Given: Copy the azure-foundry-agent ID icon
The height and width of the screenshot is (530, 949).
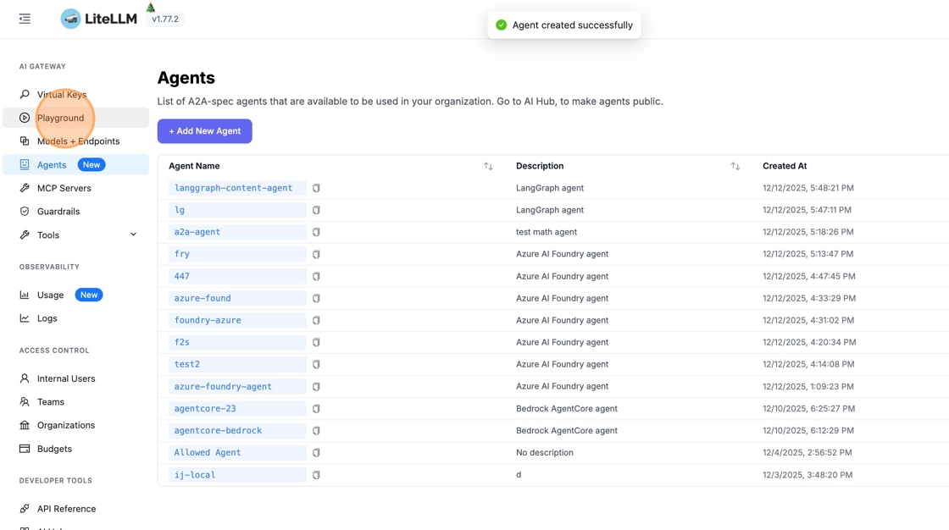Looking at the screenshot, I should coord(316,387).
